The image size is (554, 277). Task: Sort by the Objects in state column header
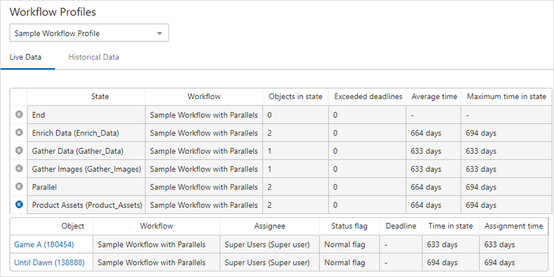(x=296, y=96)
